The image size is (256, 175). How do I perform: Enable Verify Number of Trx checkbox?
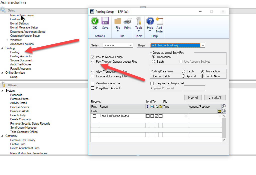[x=93, y=83]
